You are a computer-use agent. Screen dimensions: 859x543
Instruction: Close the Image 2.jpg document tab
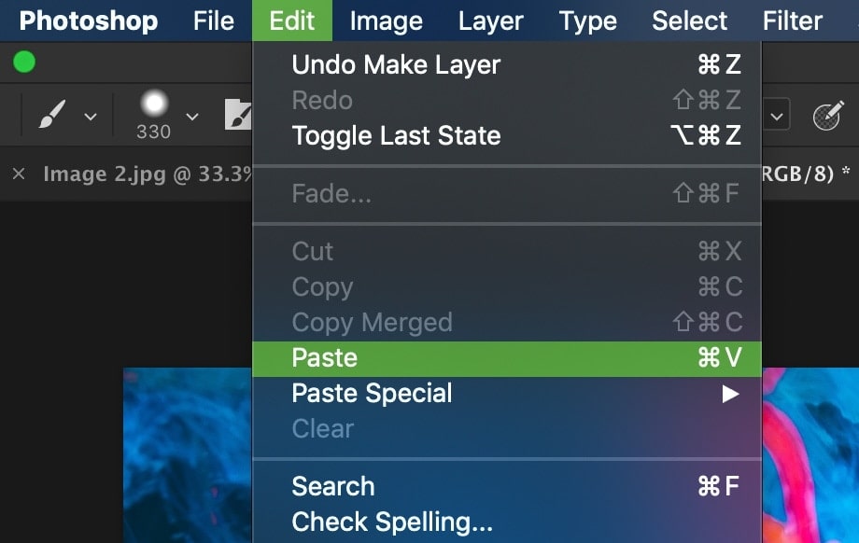click(19, 174)
